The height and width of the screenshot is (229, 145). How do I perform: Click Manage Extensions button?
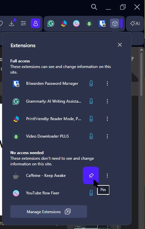click(49, 212)
